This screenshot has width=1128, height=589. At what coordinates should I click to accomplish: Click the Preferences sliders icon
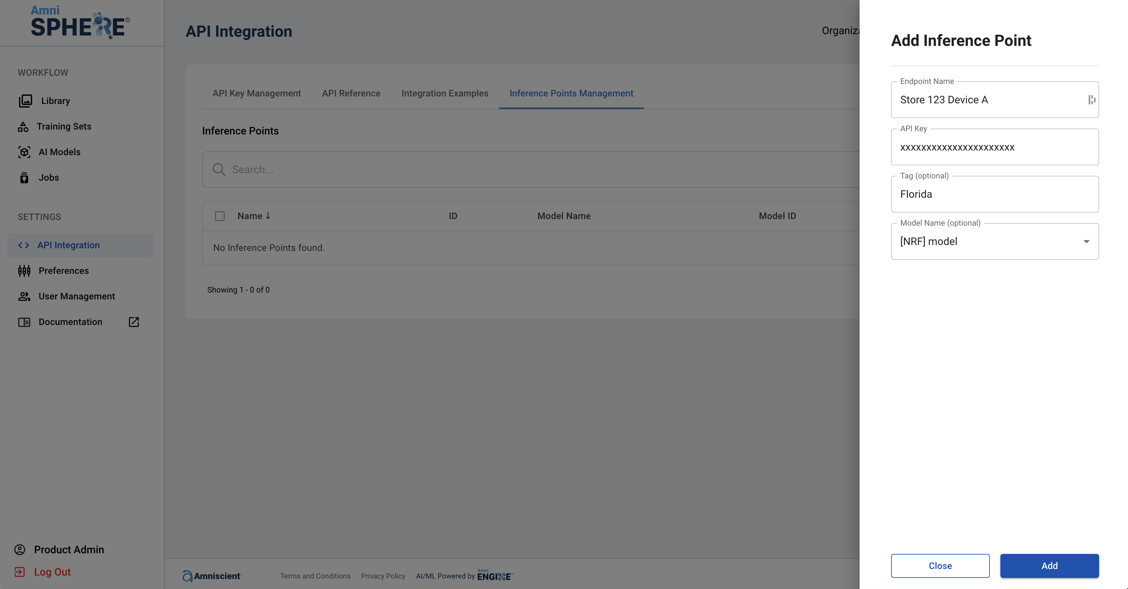[24, 271]
